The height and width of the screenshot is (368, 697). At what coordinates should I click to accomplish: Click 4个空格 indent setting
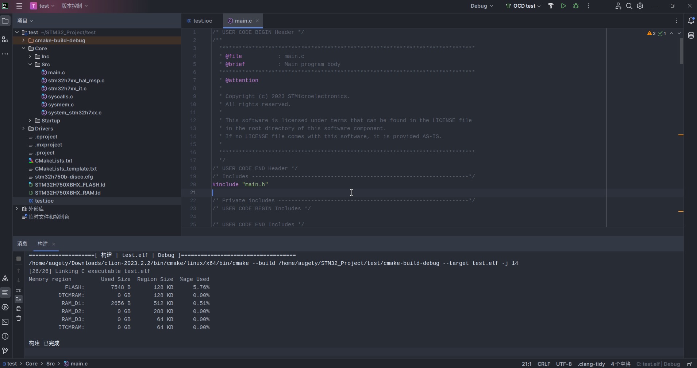[x=621, y=364]
